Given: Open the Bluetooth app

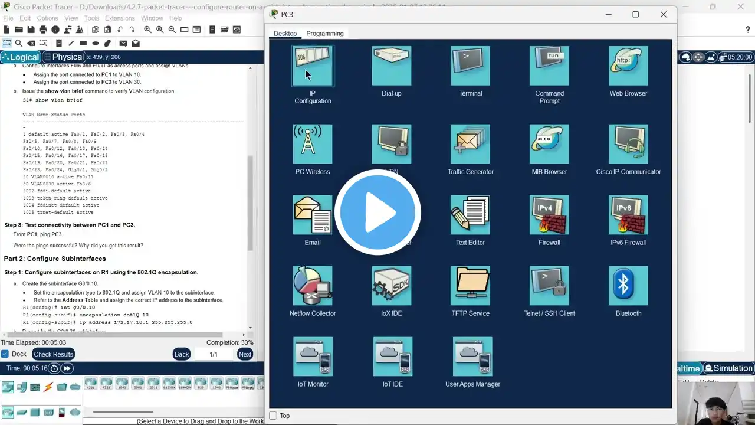Looking at the screenshot, I should pyautogui.click(x=628, y=286).
